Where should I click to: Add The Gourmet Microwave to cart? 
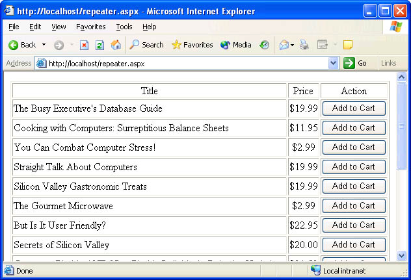pos(354,206)
